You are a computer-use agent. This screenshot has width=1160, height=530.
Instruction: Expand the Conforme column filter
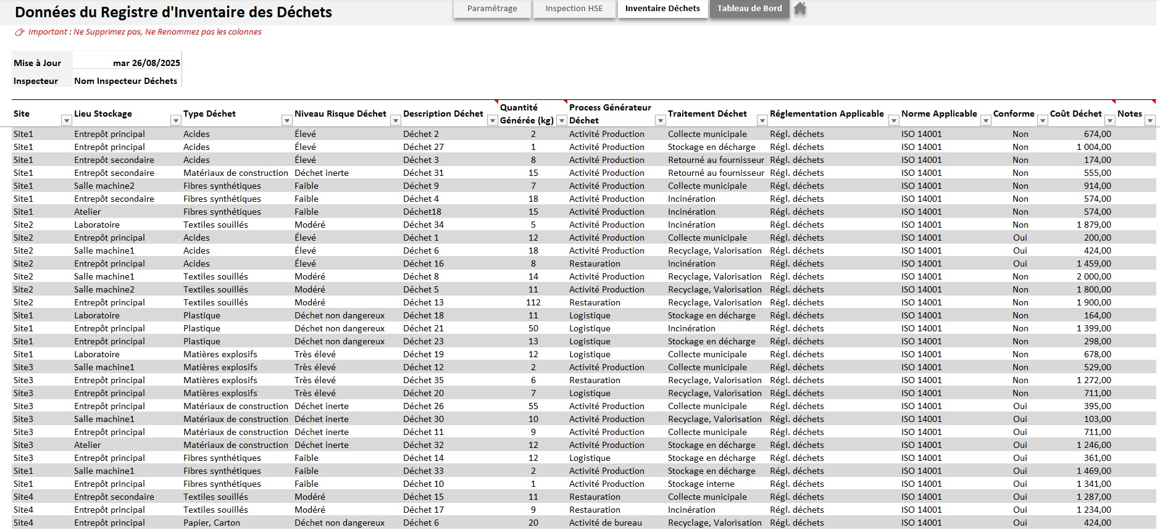[x=1043, y=121]
